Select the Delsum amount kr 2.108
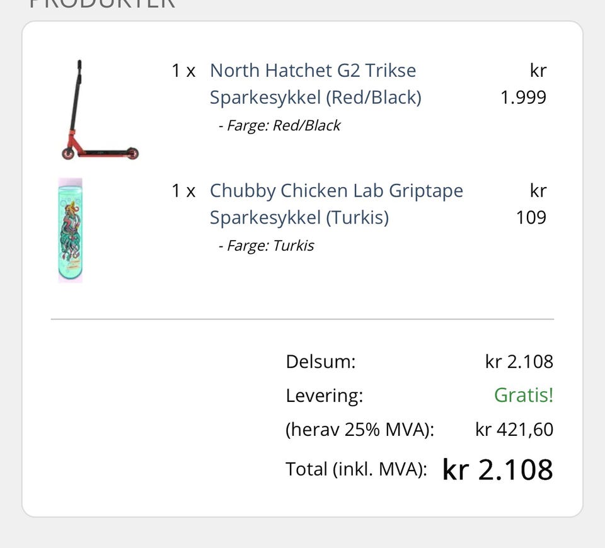 click(x=519, y=362)
